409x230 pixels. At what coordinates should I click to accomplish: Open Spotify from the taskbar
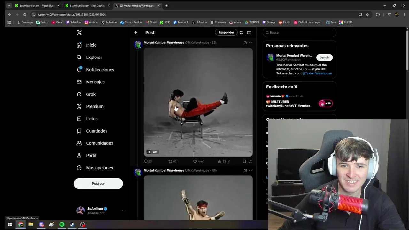coord(62,225)
